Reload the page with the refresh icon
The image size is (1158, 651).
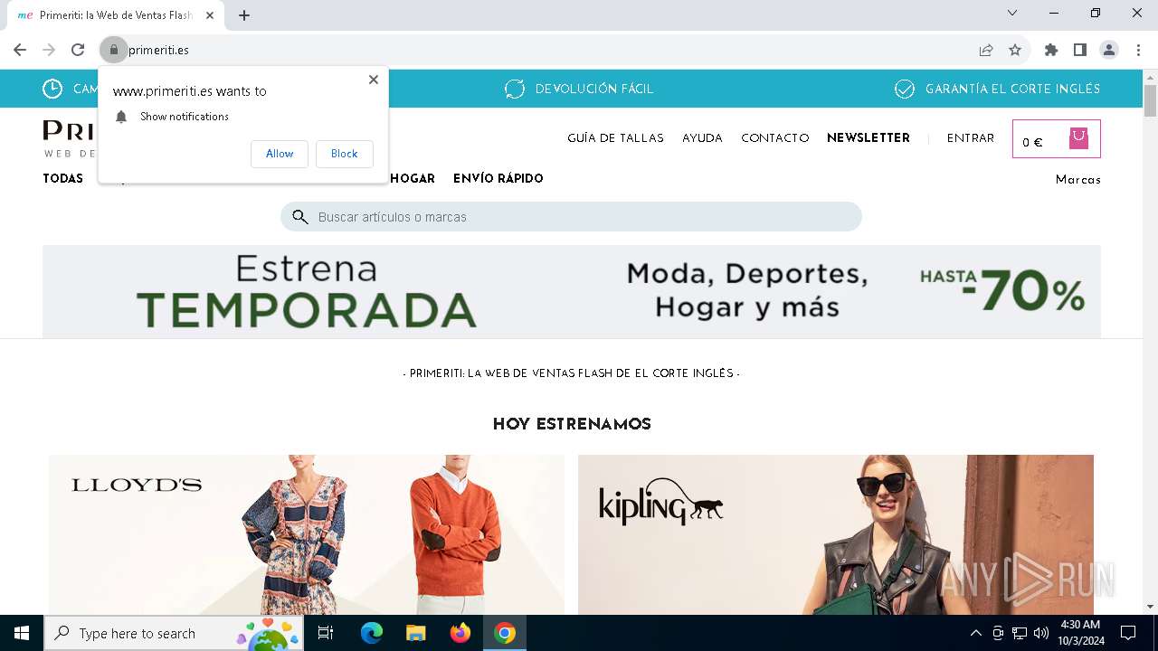tap(78, 50)
